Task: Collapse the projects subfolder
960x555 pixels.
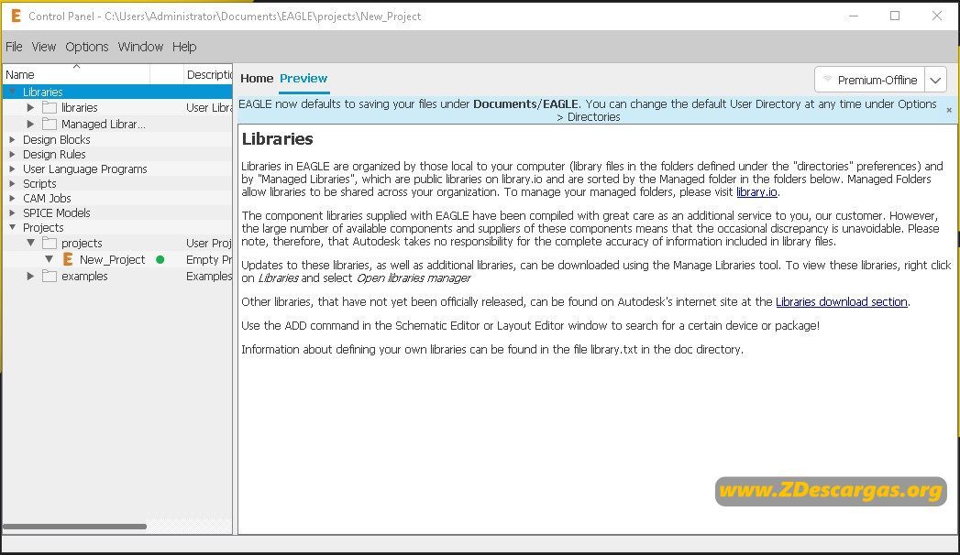Action: tap(30, 244)
